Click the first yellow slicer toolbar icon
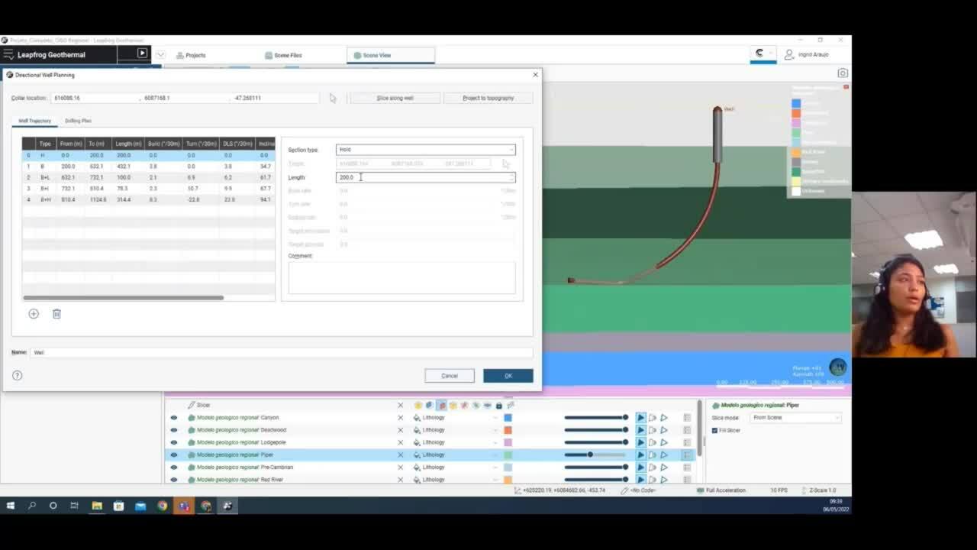This screenshot has width=977, height=550. [418, 405]
